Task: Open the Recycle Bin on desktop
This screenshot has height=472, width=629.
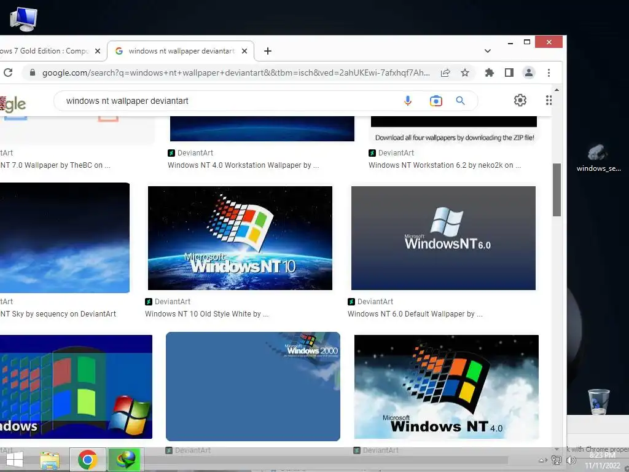Action: pos(598,402)
